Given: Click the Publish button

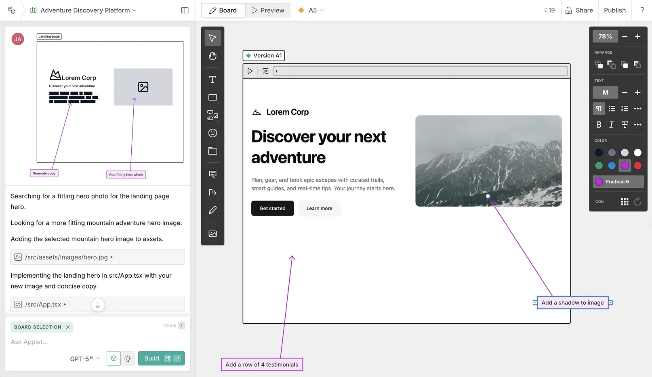Looking at the screenshot, I should click(614, 10).
